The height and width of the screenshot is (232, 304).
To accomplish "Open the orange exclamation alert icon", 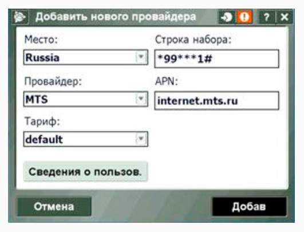I will (x=244, y=17).
